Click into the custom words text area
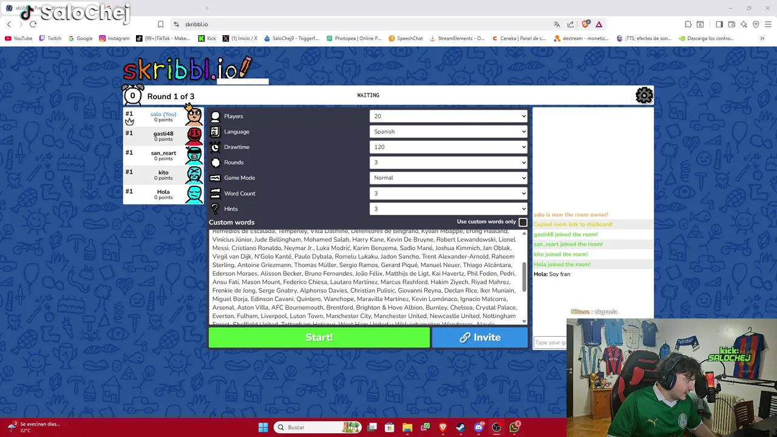This screenshot has width=777, height=437. 367,277
